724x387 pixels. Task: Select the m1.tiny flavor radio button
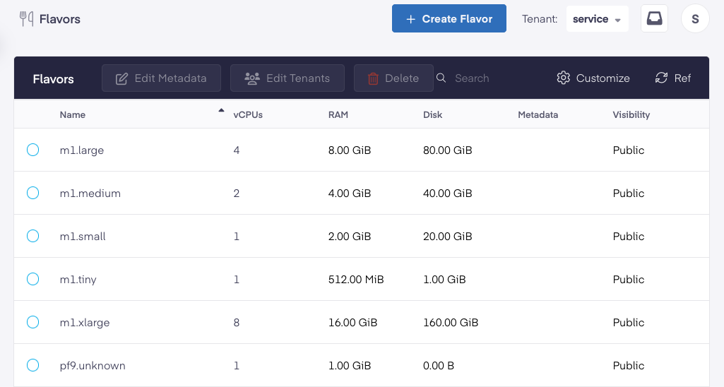(32, 279)
